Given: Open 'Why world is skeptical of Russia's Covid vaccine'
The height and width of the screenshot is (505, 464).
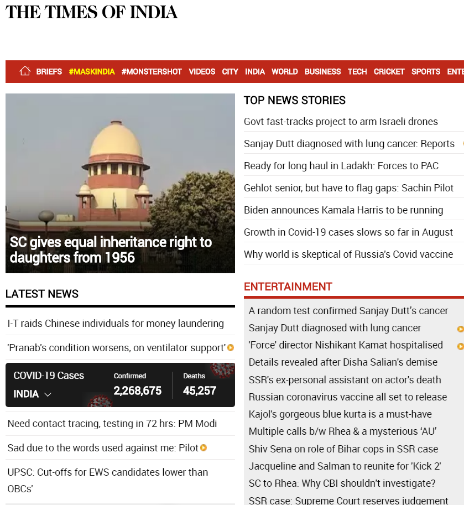Looking at the screenshot, I should point(348,254).
